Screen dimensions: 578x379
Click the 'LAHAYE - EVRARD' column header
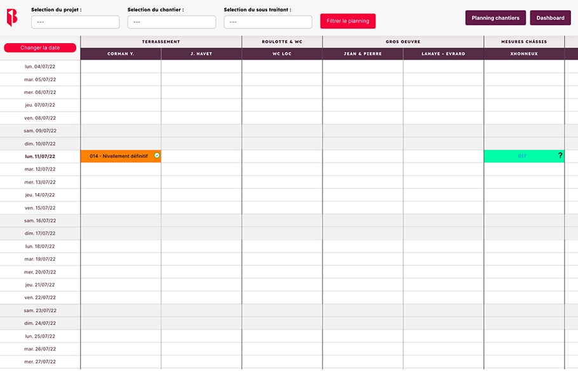(x=443, y=54)
